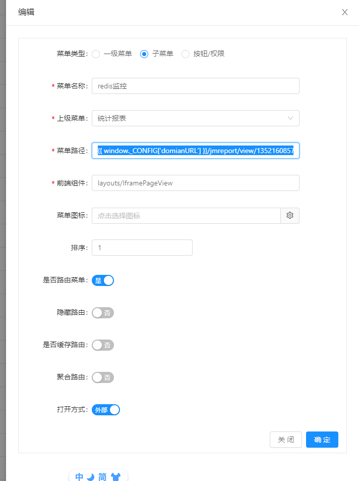Expand the 上级菜单 dropdown arrow
Viewport: 359px width, 481px height.
click(290, 118)
